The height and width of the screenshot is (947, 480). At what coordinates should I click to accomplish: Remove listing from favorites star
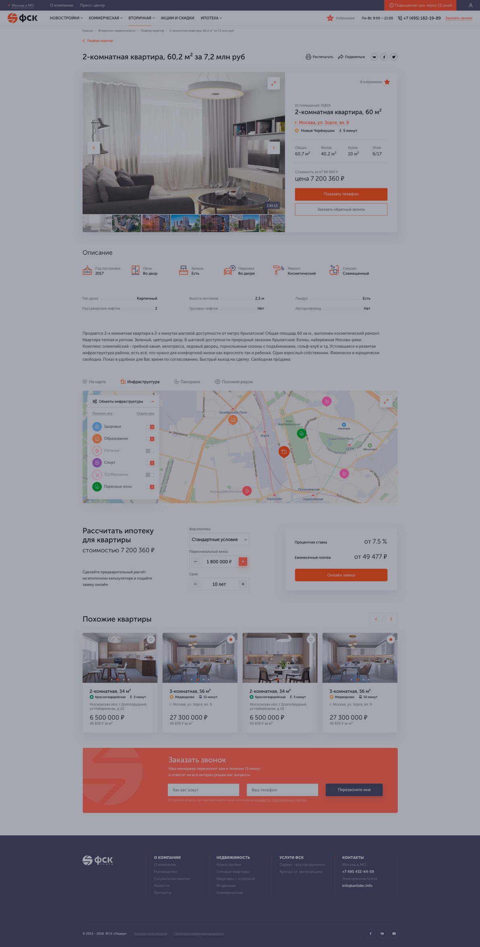(387, 82)
